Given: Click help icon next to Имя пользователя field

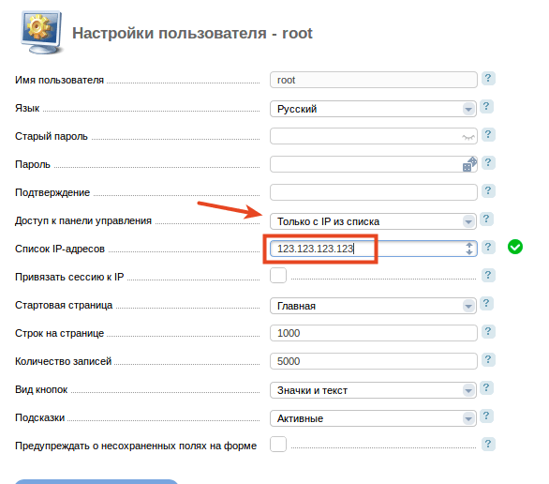Looking at the screenshot, I should 488,79.
